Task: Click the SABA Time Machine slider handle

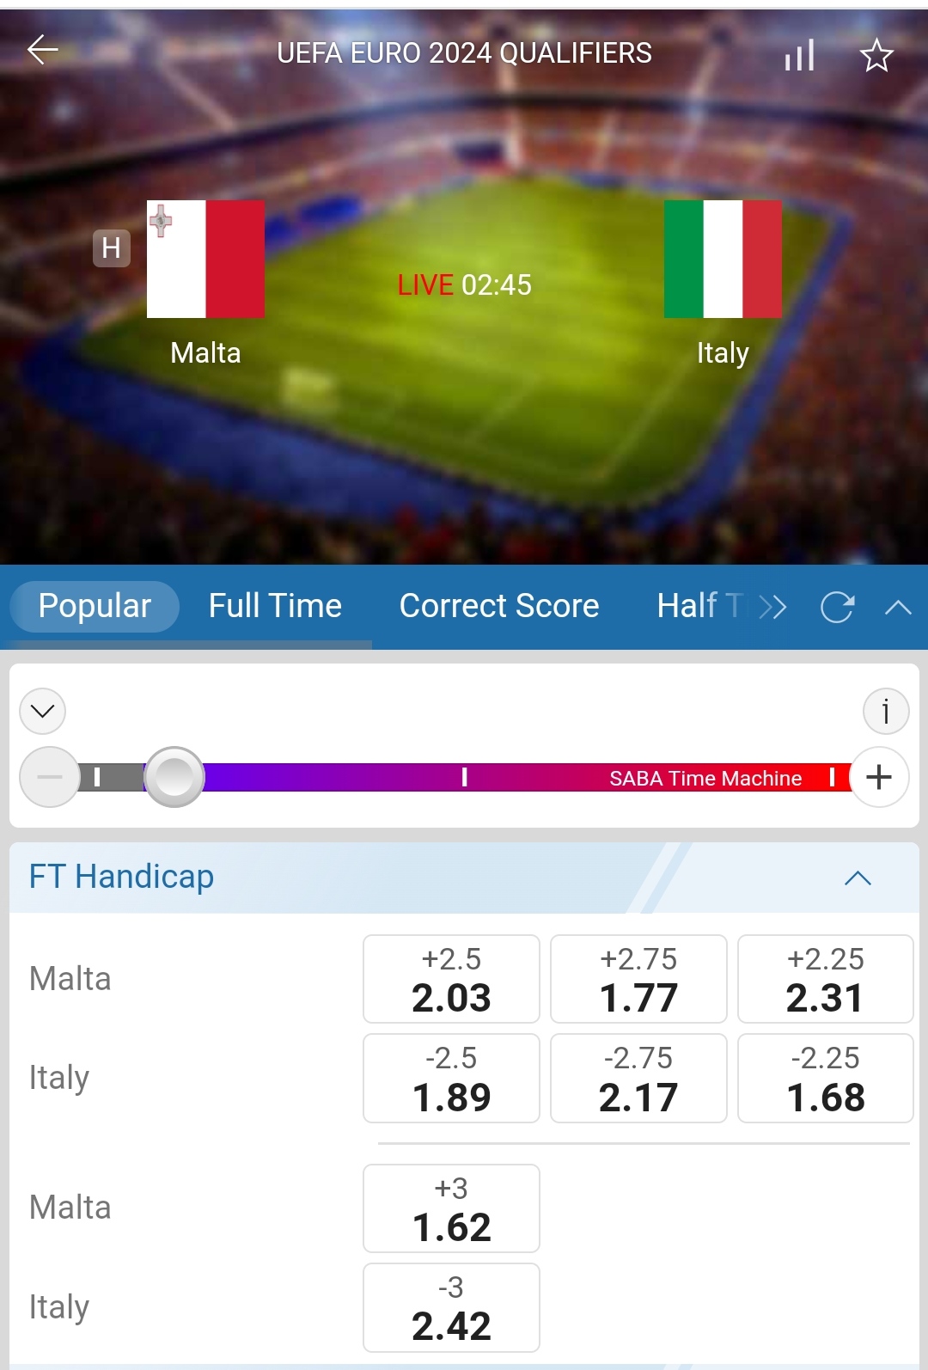Action: pyautogui.click(x=174, y=777)
